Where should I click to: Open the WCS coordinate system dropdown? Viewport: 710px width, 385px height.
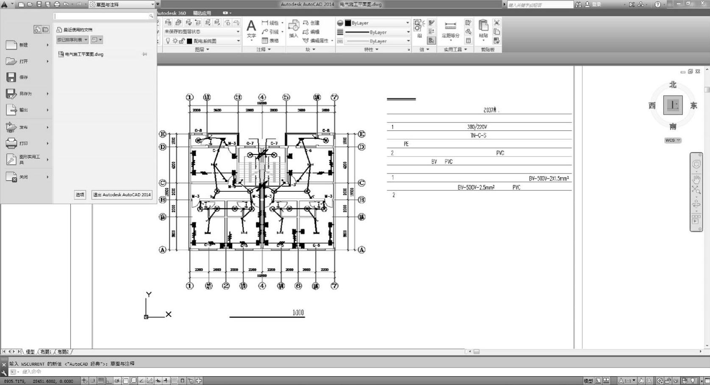point(673,140)
